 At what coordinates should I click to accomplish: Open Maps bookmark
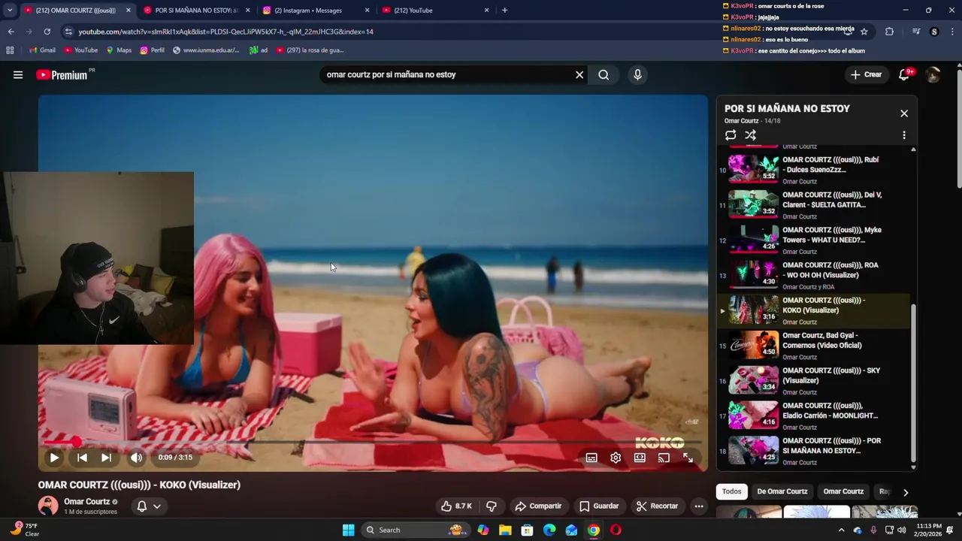point(118,50)
